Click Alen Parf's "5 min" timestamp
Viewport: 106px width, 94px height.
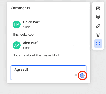[x=27, y=48]
